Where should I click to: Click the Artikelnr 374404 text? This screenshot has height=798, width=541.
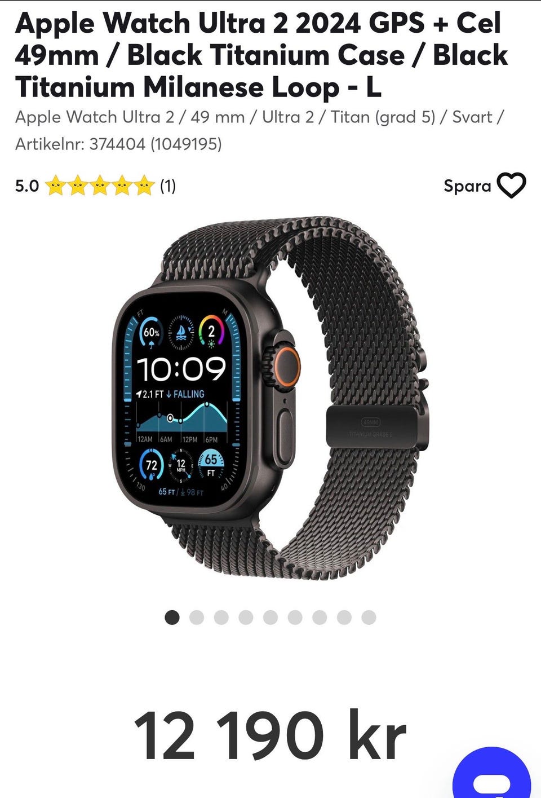coord(118,144)
